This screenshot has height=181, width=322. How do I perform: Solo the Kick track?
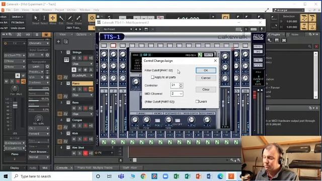pos(79,139)
